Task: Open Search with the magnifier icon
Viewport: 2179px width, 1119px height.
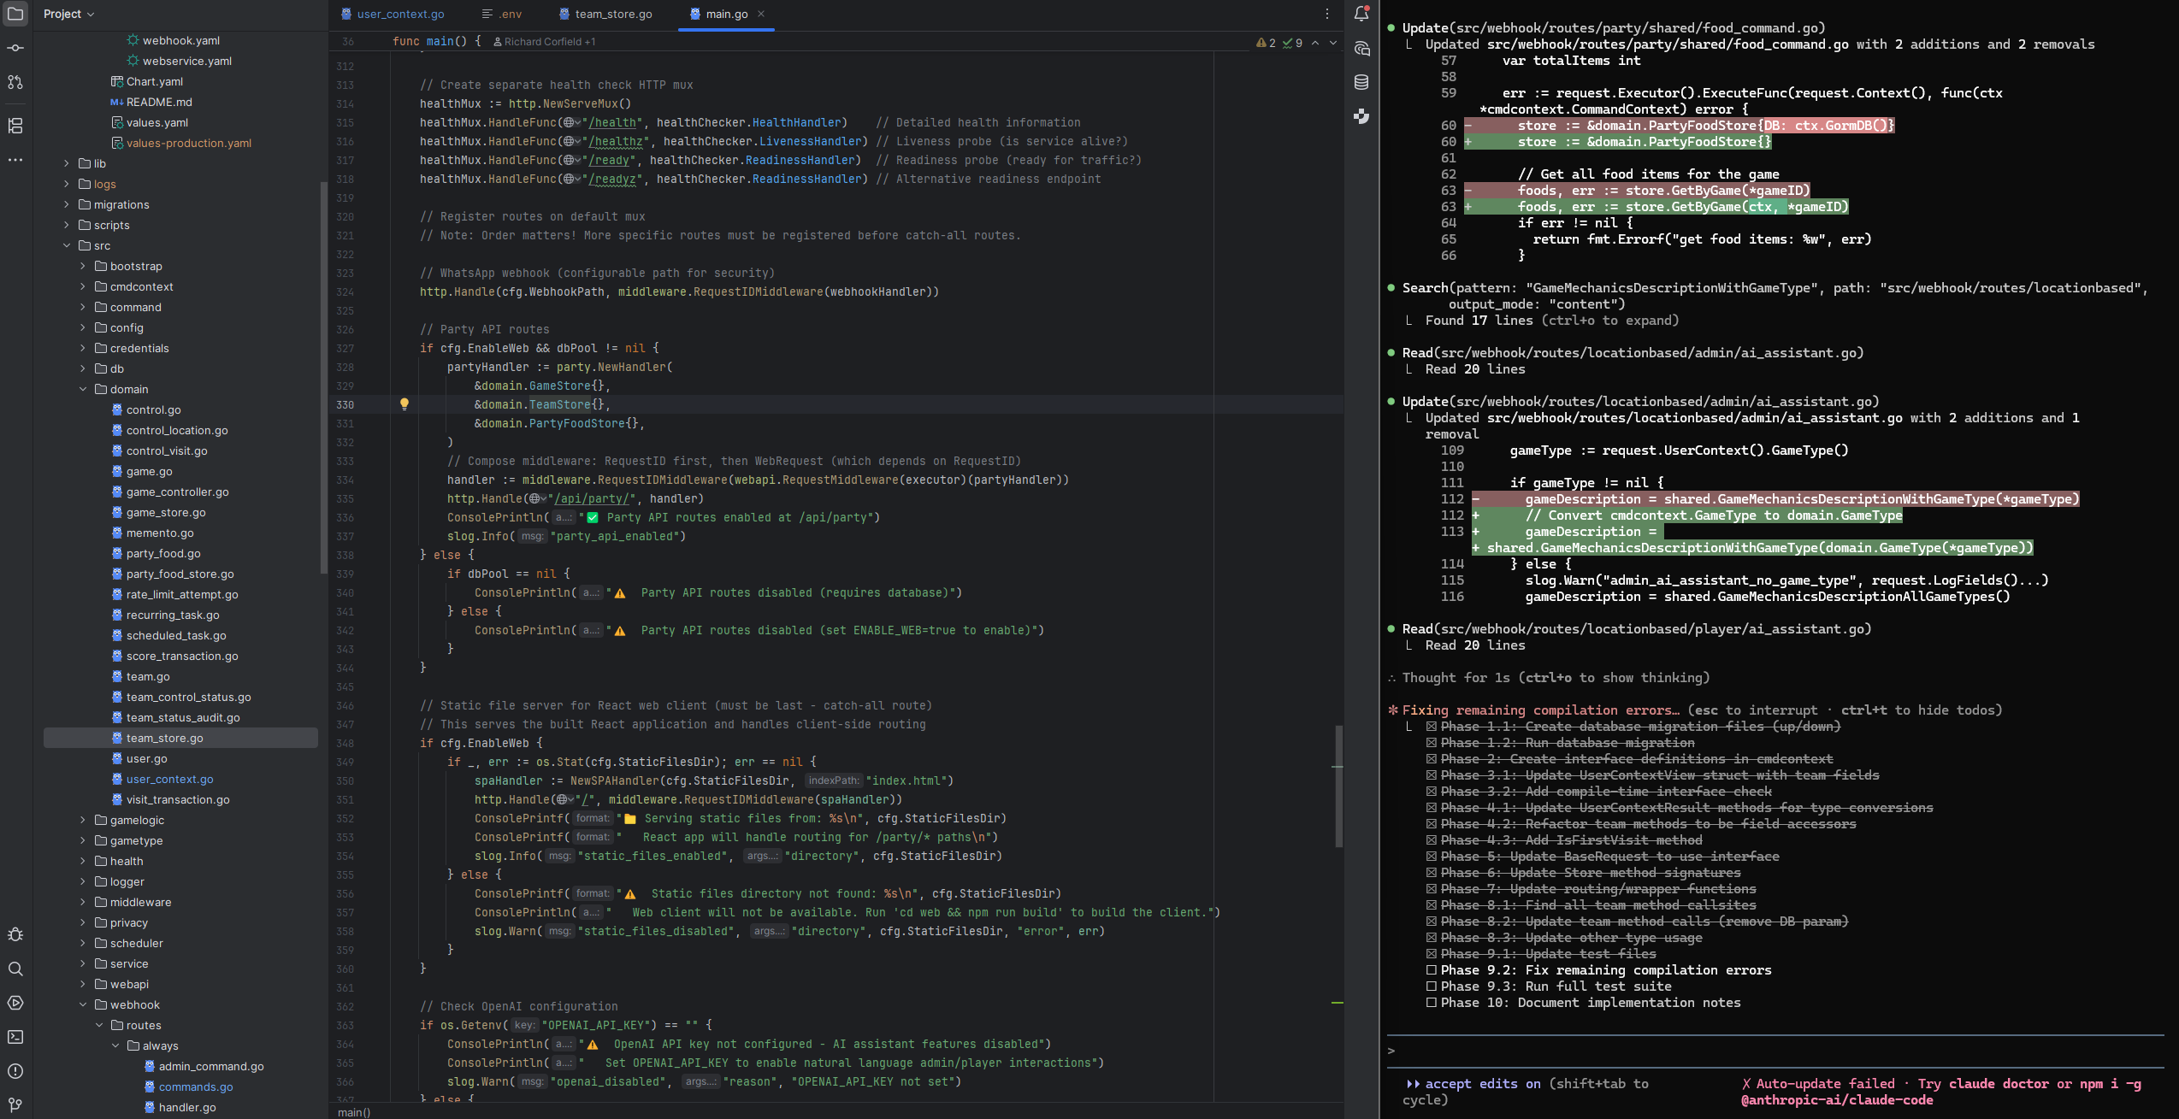Action: point(15,969)
